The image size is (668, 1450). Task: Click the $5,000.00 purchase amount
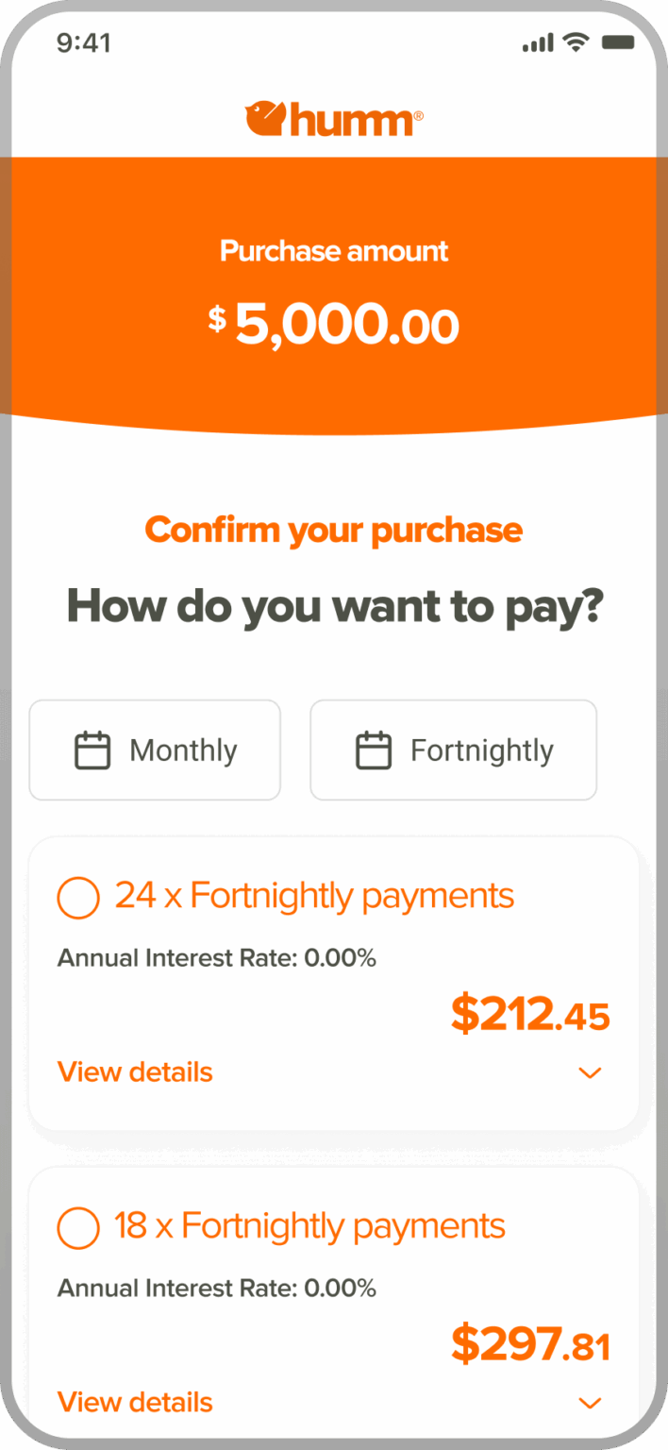point(334,324)
